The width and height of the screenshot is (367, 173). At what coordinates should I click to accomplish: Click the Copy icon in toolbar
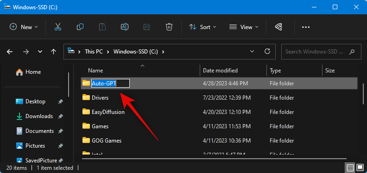tap(80, 27)
